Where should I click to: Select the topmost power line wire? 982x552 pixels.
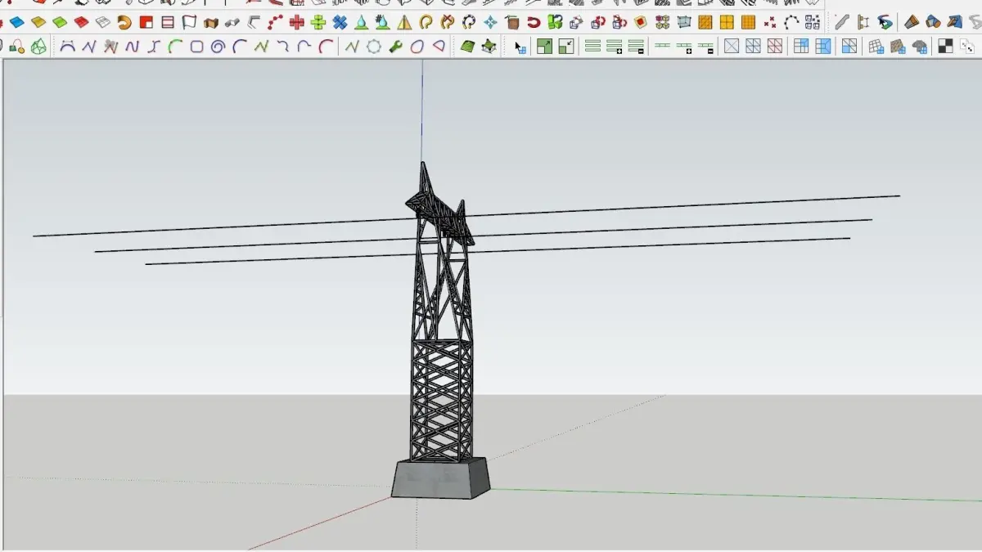pyautogui.click(x=466, y=216)
